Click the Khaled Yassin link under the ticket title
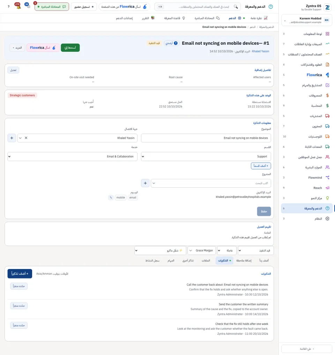Screen dimensions: 335x355 tap(260, 51)
